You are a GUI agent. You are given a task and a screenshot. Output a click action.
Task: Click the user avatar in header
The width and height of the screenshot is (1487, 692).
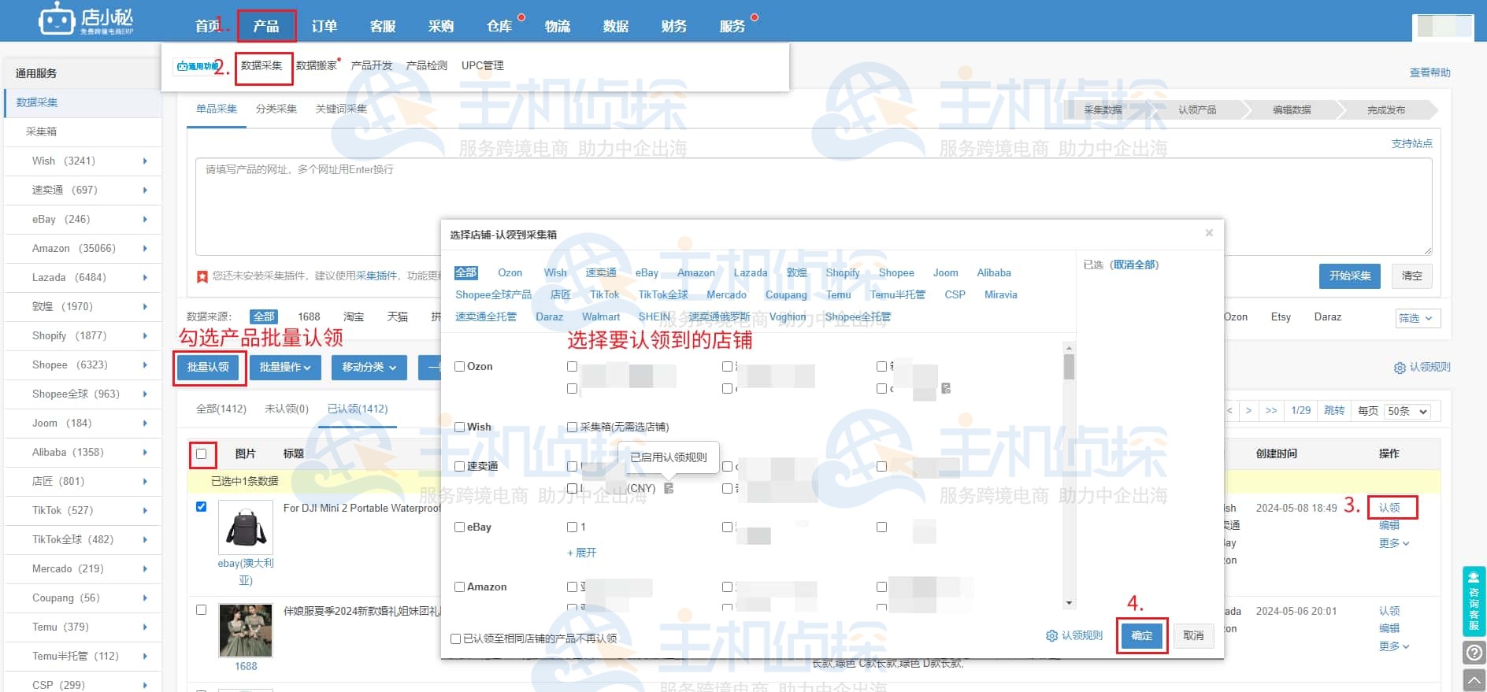tap(1442, 26)
